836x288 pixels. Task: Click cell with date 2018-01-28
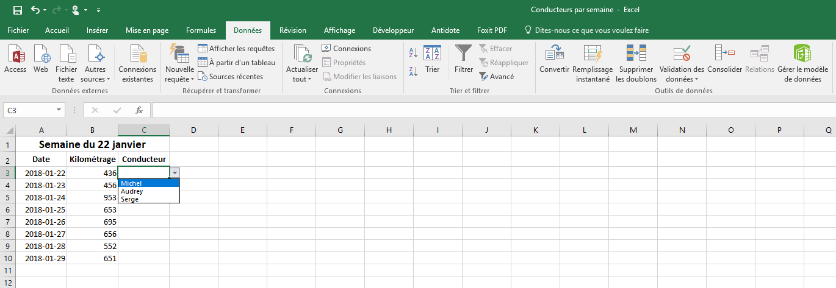click(41, 246)
